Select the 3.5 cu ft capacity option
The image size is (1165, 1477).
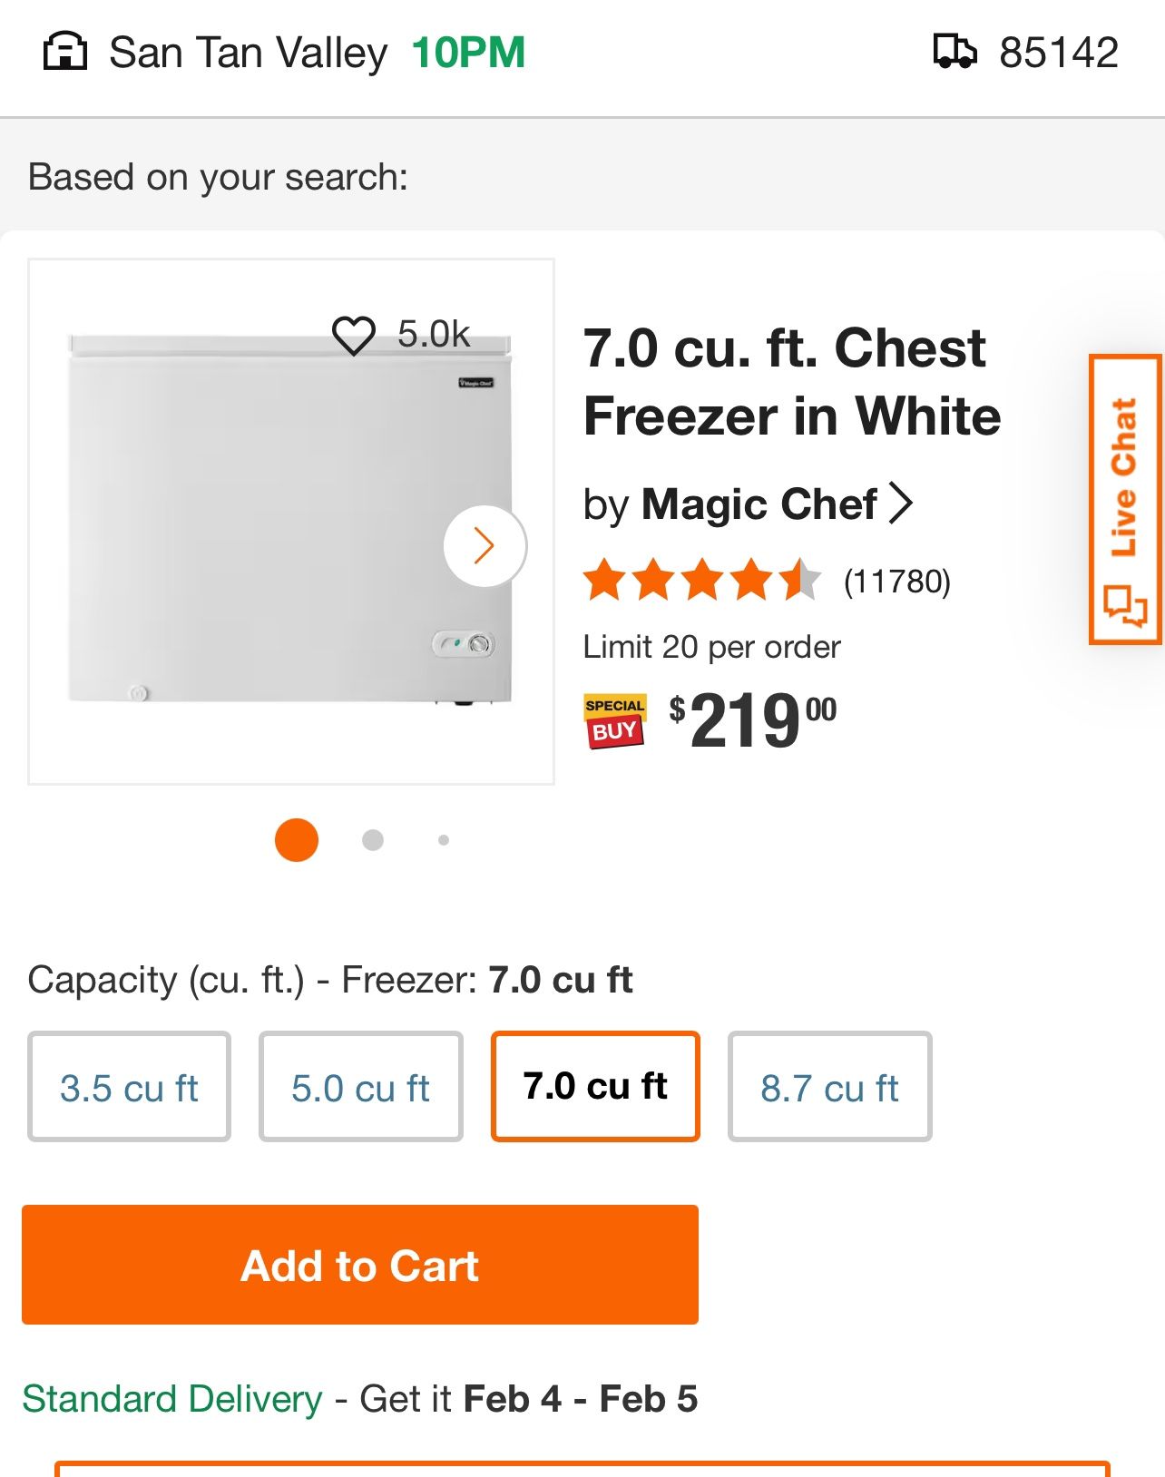[x=129, y=1087]
